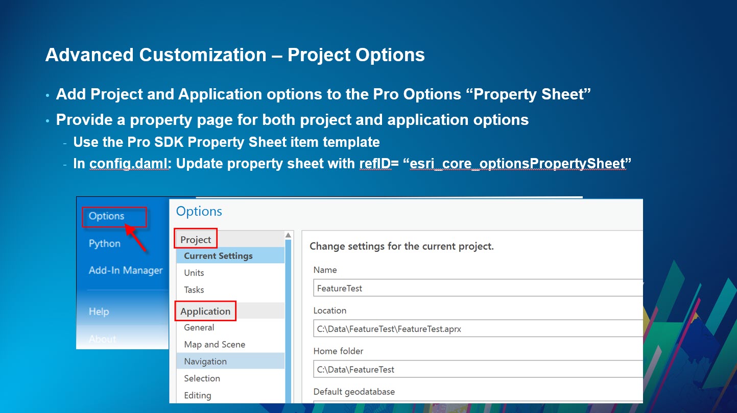This screenshot has height=413, width=737.
Task: Select the Selection settings entry
Action: tap(202, 378)
